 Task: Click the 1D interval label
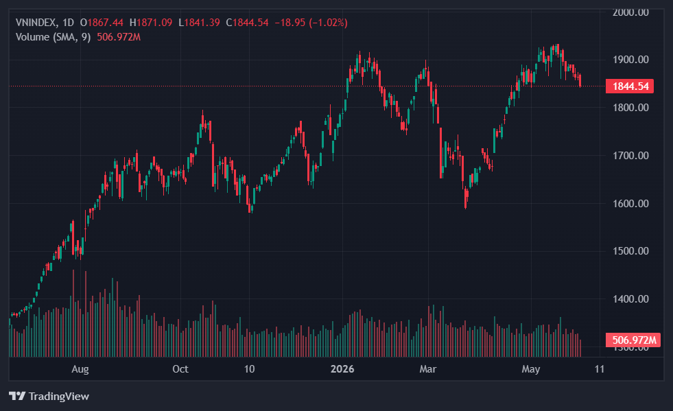68,23
